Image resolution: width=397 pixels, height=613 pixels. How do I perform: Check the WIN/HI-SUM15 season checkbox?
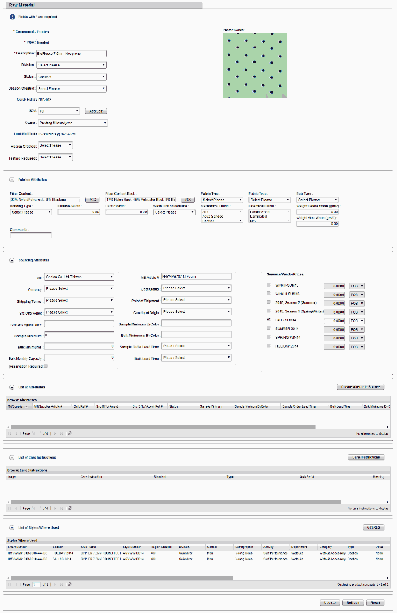pos(268,285)
